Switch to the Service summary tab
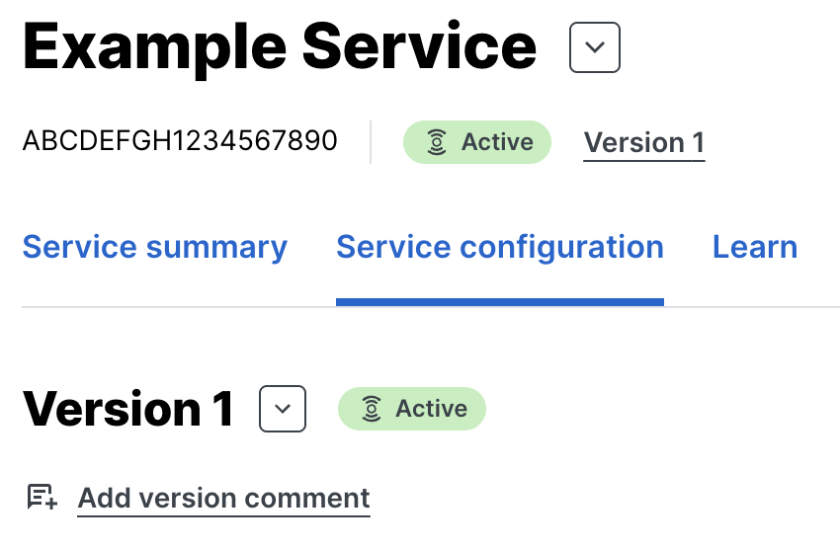The image size is (840, 549). click(155, 247)
